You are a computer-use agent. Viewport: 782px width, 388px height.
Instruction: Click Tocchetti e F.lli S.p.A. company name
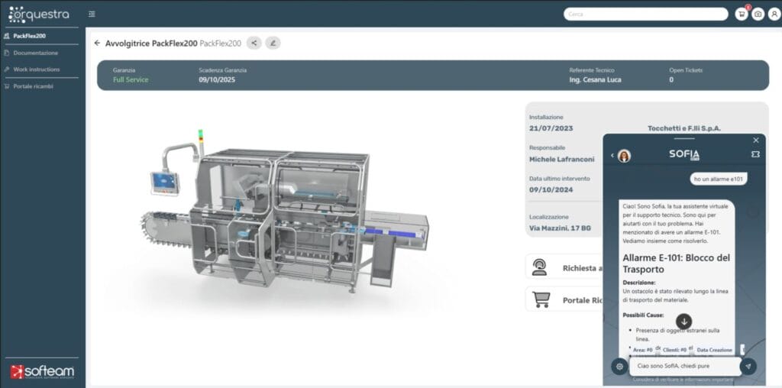[684, 128]
